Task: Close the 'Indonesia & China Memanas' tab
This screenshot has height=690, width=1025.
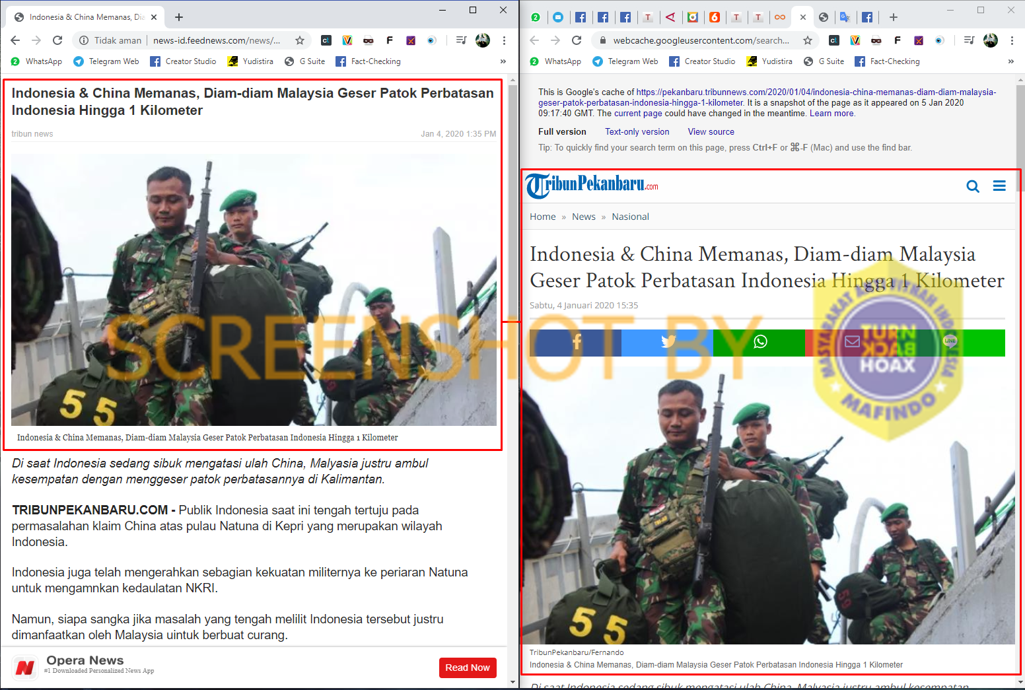Action: [154, 17]
